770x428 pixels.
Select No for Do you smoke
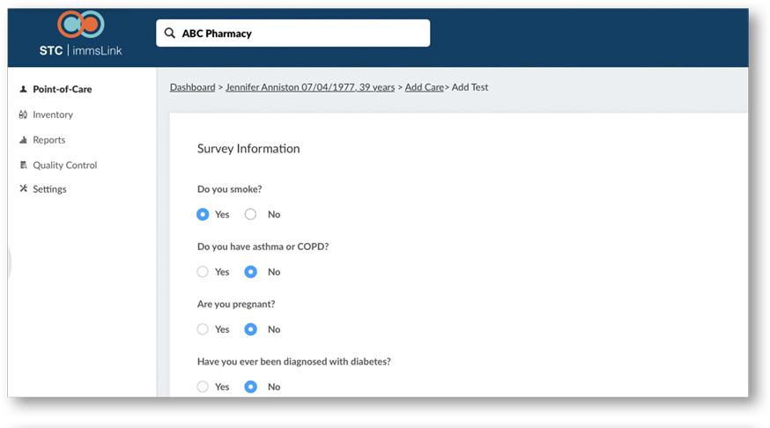point(250,215)
